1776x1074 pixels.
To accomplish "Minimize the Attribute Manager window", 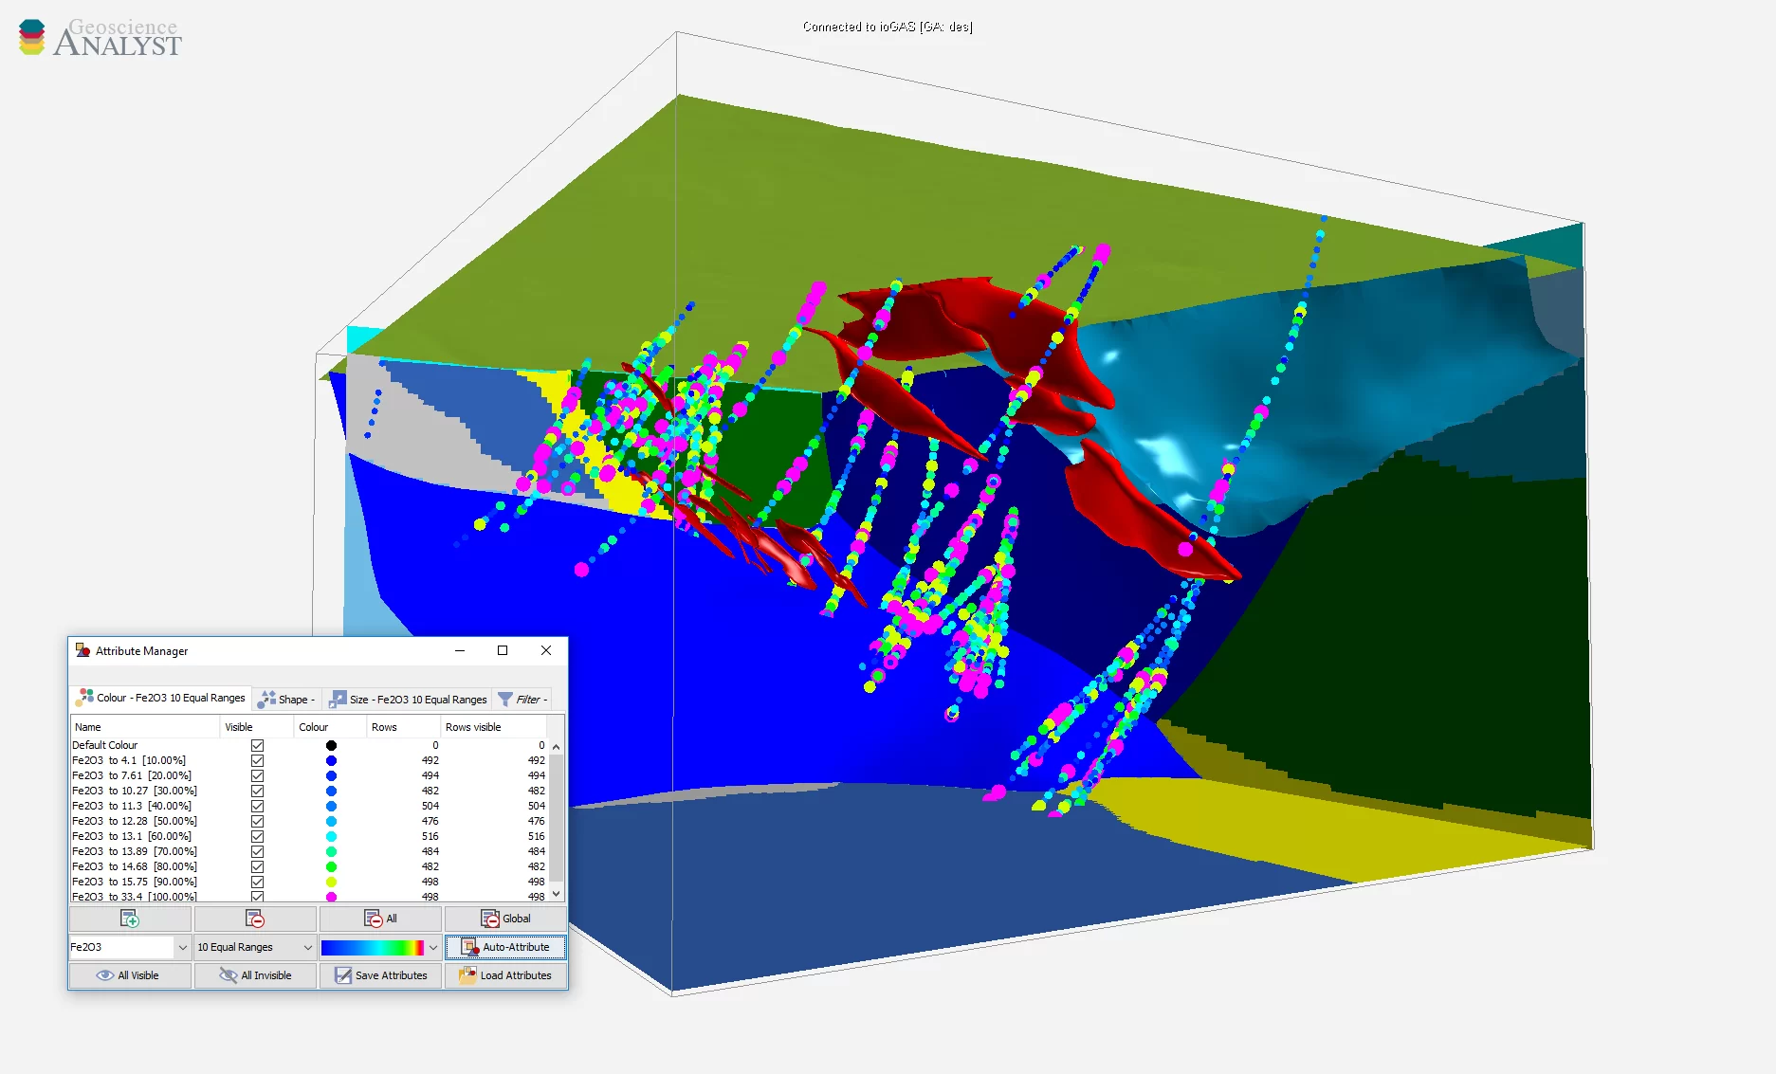I will (x=460, y=650).
